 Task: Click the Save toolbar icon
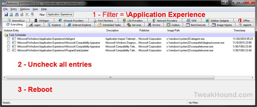pos(6,14)
